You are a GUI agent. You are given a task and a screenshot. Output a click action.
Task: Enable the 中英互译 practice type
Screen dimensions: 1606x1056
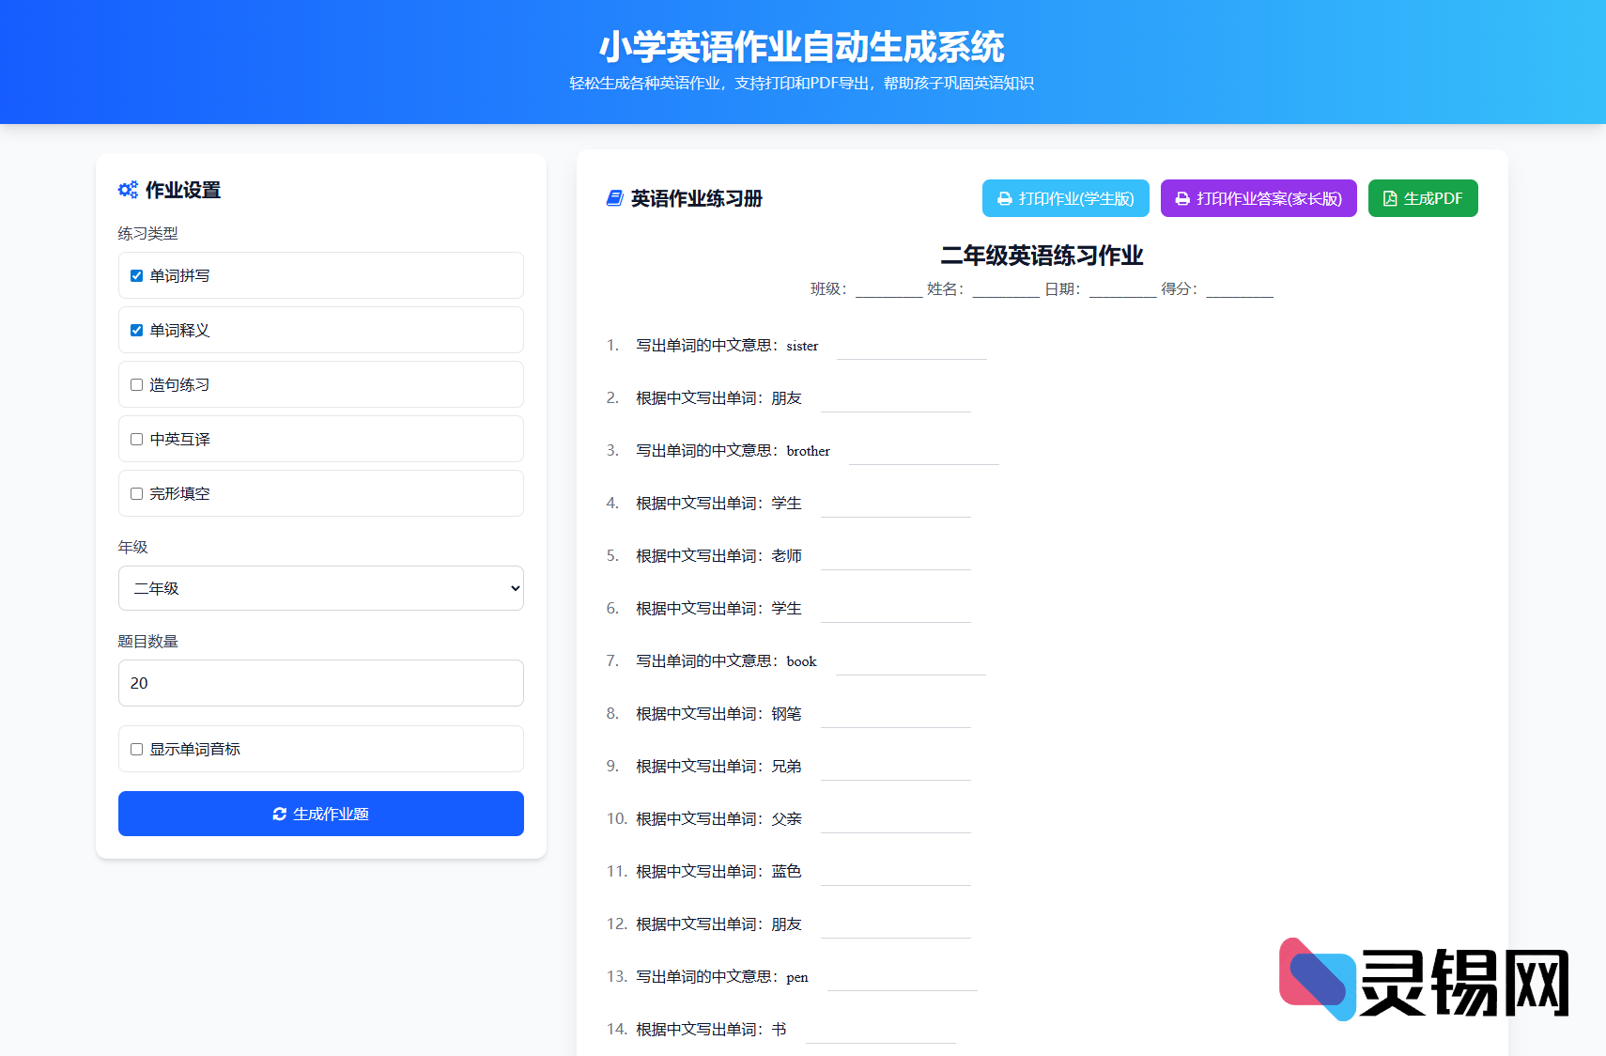(x=135, y=439)
